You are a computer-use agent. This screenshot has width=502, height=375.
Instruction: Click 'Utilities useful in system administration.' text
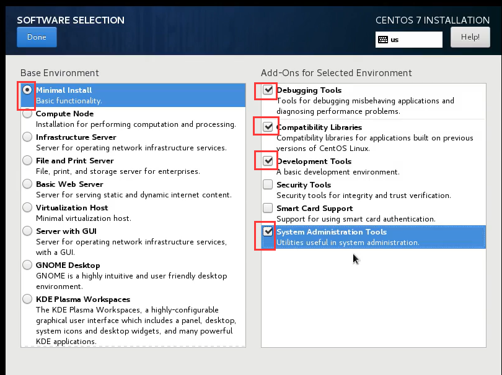tap(348, 243)
